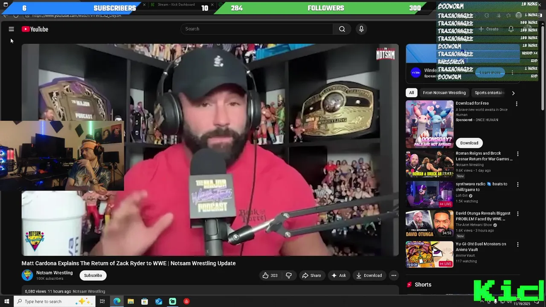This screenshot has height=307, width=546.
Task: Click the taskbar search box
Action: (x=53, y=301)
